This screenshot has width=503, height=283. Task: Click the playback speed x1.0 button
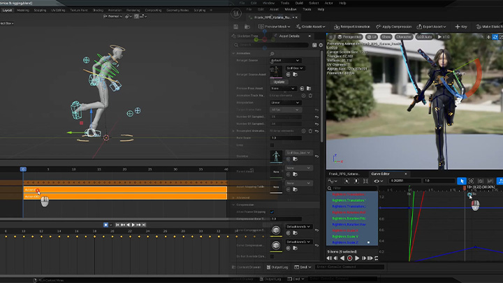pos(444,37)
